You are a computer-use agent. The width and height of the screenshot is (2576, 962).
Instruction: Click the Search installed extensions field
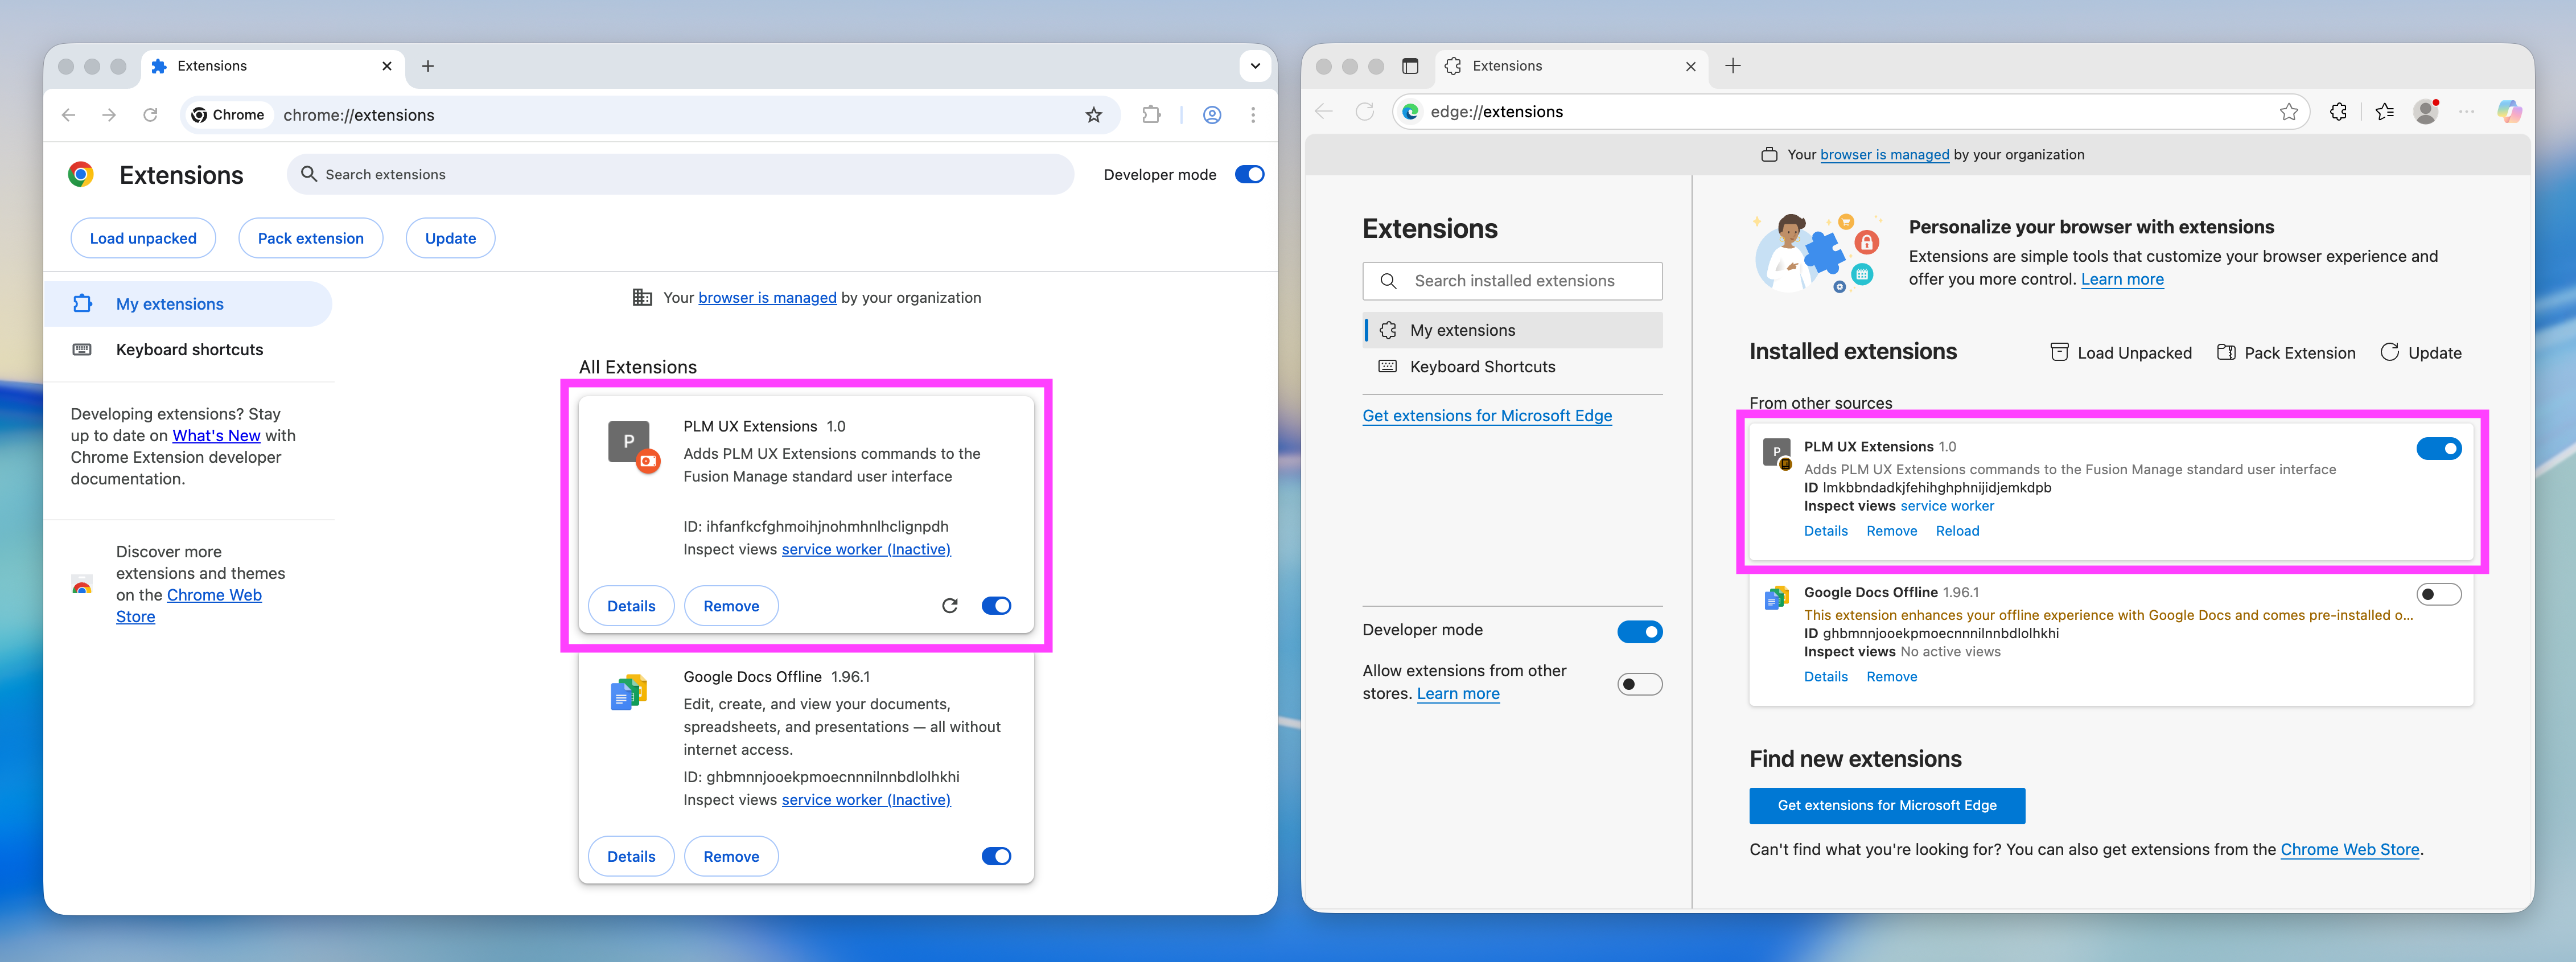tap(1512, 281)
